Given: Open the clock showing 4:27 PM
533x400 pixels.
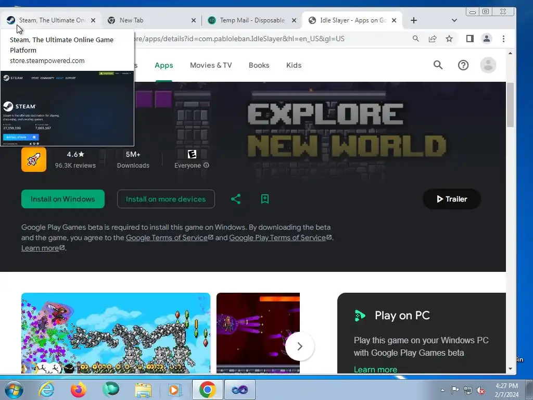Looking at the screenshot, I should (506, 390).
